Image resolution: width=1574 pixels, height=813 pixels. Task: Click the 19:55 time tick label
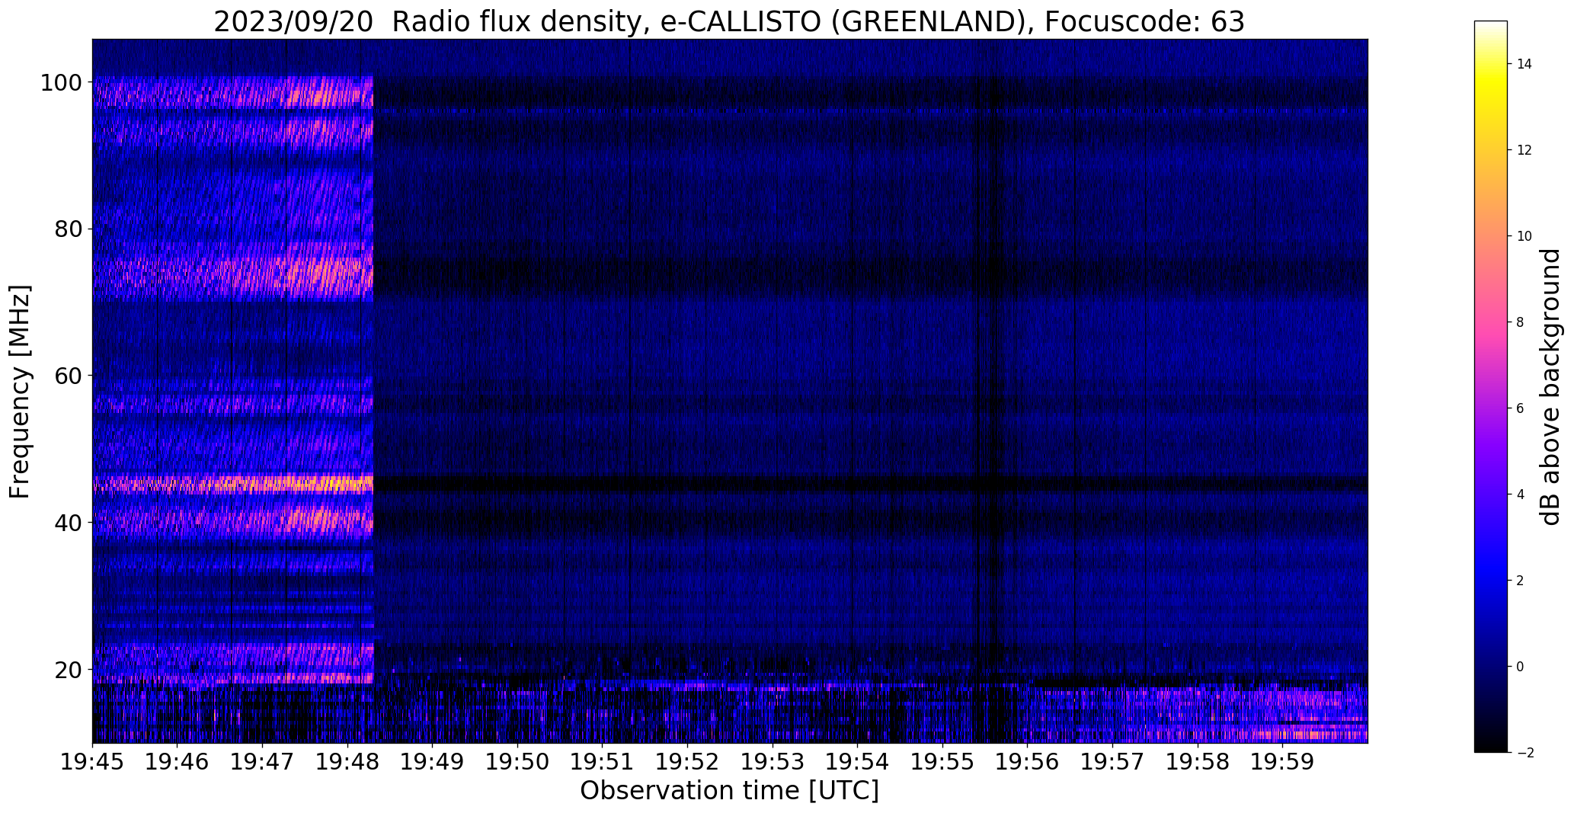point(942,760)
